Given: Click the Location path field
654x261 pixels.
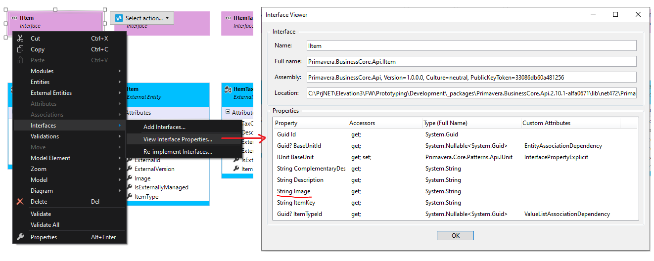Looking at the screenshot, I should click(x=470, y=93).
